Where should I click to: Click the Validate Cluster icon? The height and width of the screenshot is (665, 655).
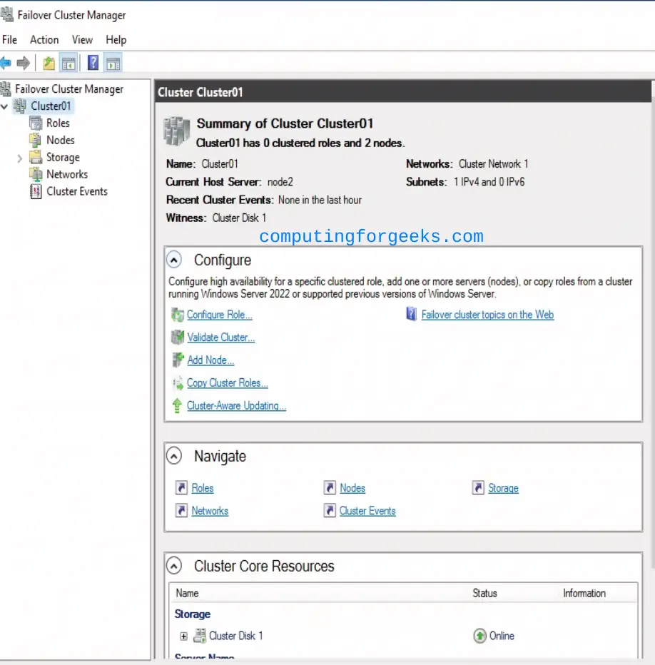[178, 337]
